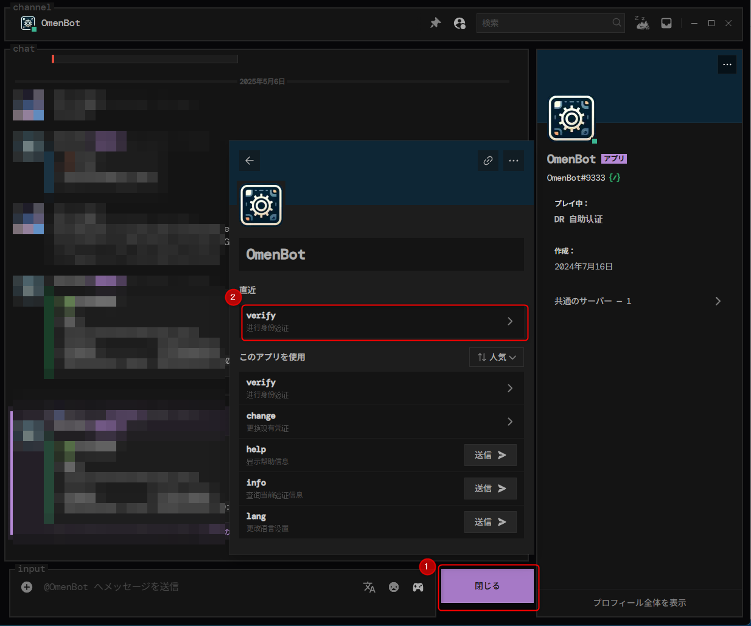This screenshot has height=626, width=751.
Task: Click the 閉じる button
Action: tap(487, 586)
